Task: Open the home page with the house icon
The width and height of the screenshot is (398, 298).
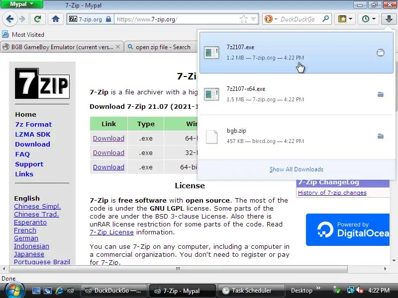Action: (56, 19)
